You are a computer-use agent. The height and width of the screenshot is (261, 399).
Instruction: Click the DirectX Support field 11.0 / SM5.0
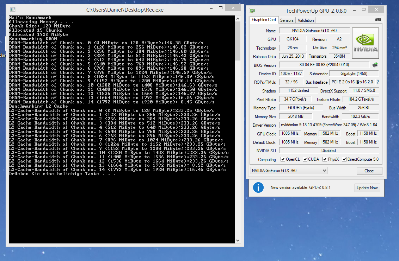[364, 90]
